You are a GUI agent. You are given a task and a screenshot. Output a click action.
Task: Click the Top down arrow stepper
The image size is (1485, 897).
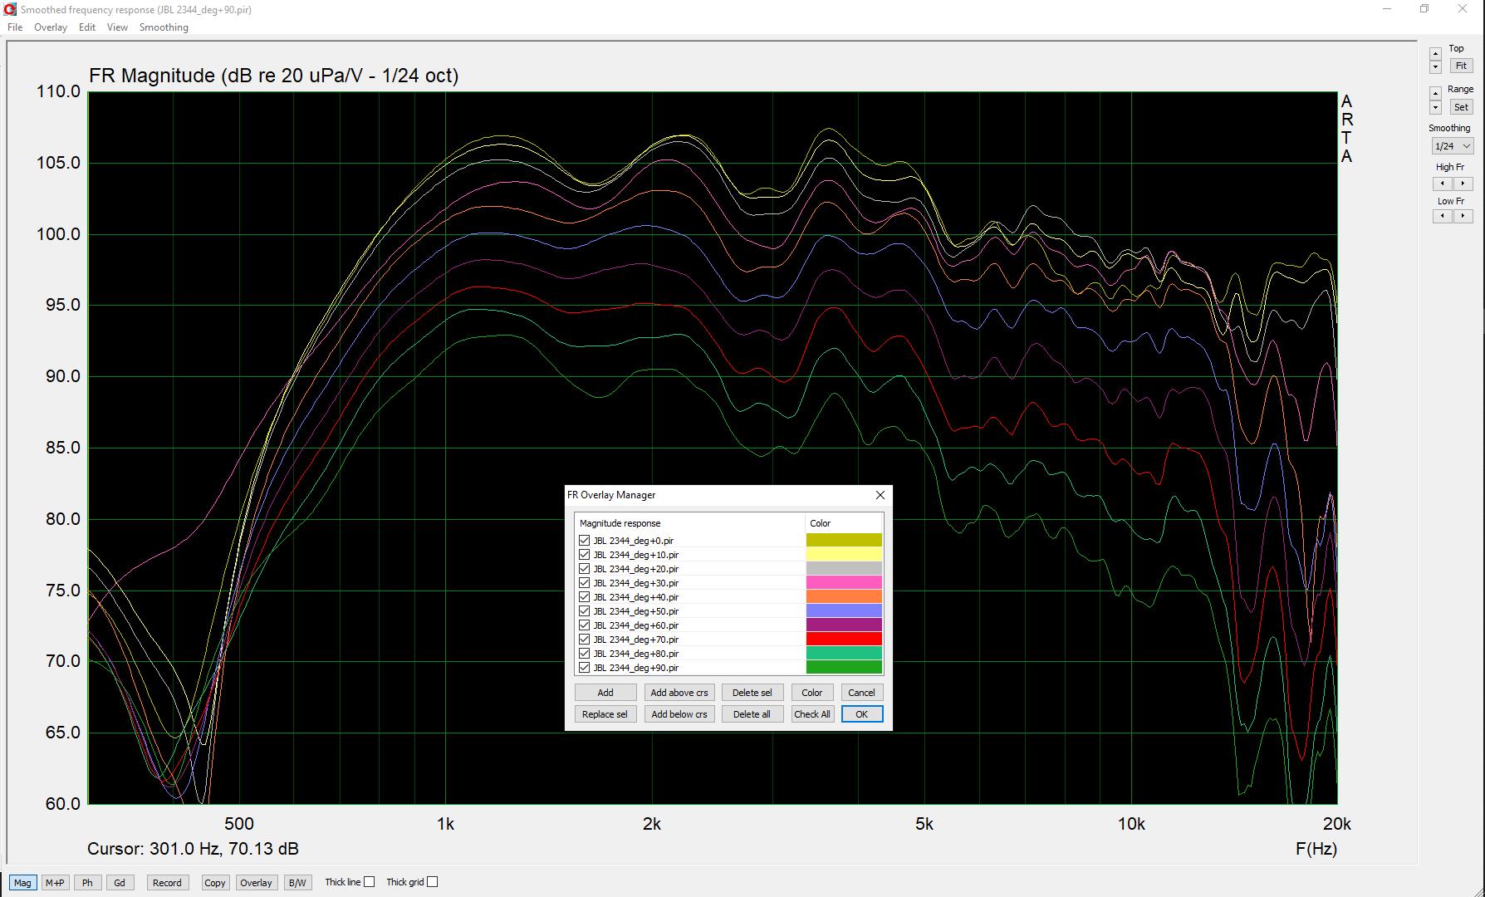pos(1435,67)
